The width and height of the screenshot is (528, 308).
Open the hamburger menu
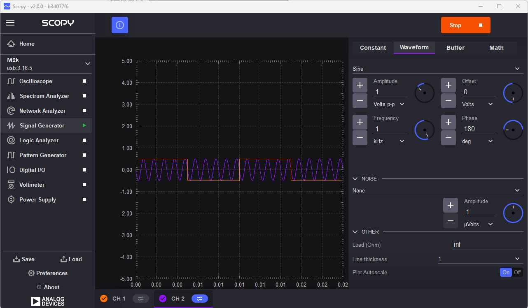[x=10, y=23]
